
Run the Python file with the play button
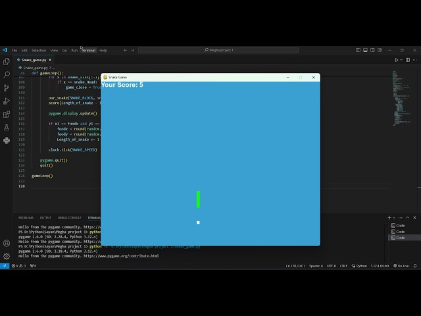tap(396, 60)
